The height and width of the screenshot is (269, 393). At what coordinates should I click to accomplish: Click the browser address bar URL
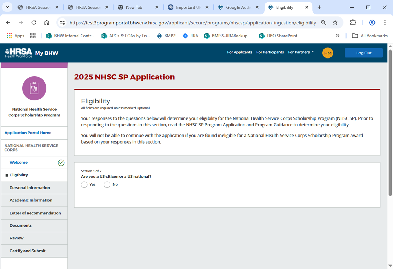[192, 23]
